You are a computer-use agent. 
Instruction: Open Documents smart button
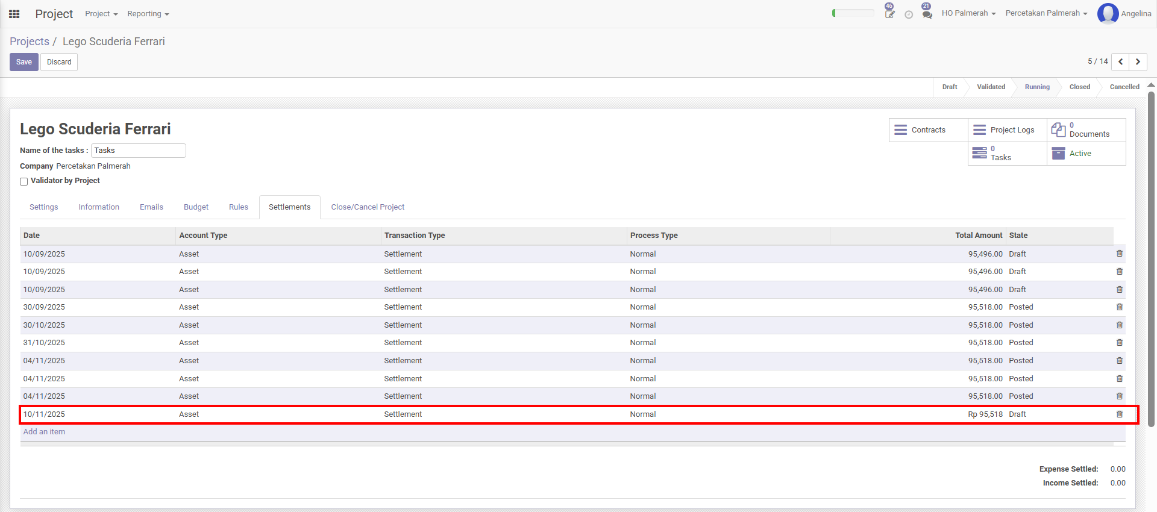point(1086,130)
